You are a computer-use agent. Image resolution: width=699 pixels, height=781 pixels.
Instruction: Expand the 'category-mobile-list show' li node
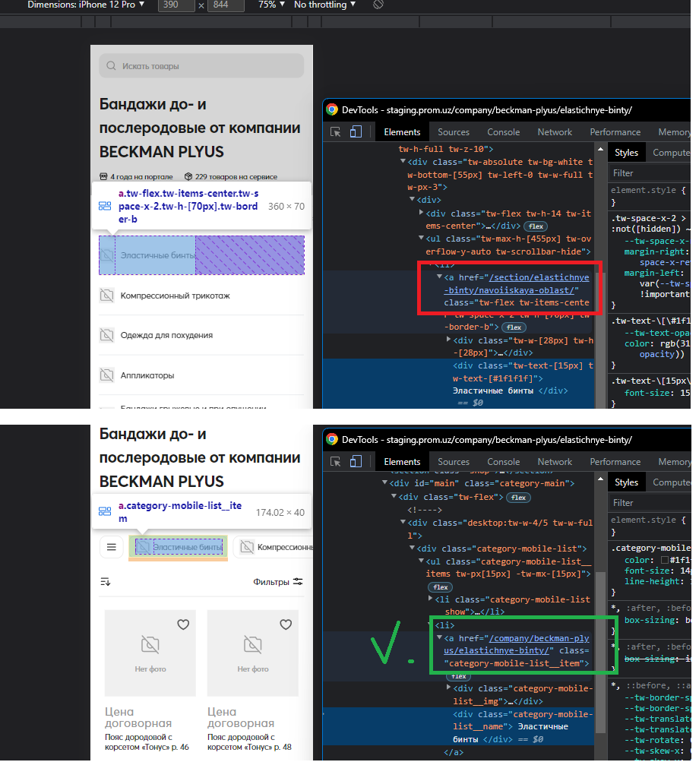[431, 599]
